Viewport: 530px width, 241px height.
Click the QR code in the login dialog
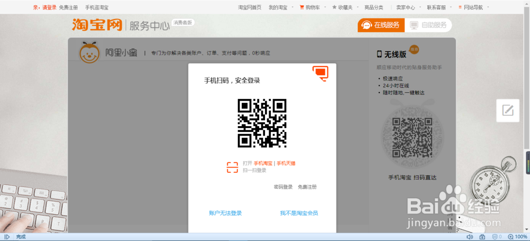pyautogui.click(x=262, y=123)
